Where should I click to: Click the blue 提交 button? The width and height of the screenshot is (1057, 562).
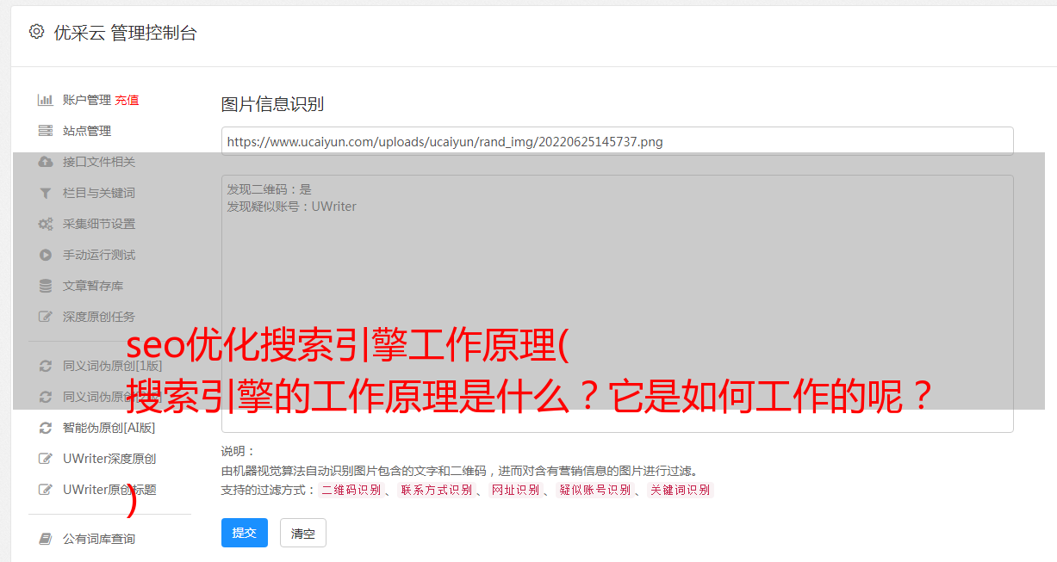[x=245, y=533]
